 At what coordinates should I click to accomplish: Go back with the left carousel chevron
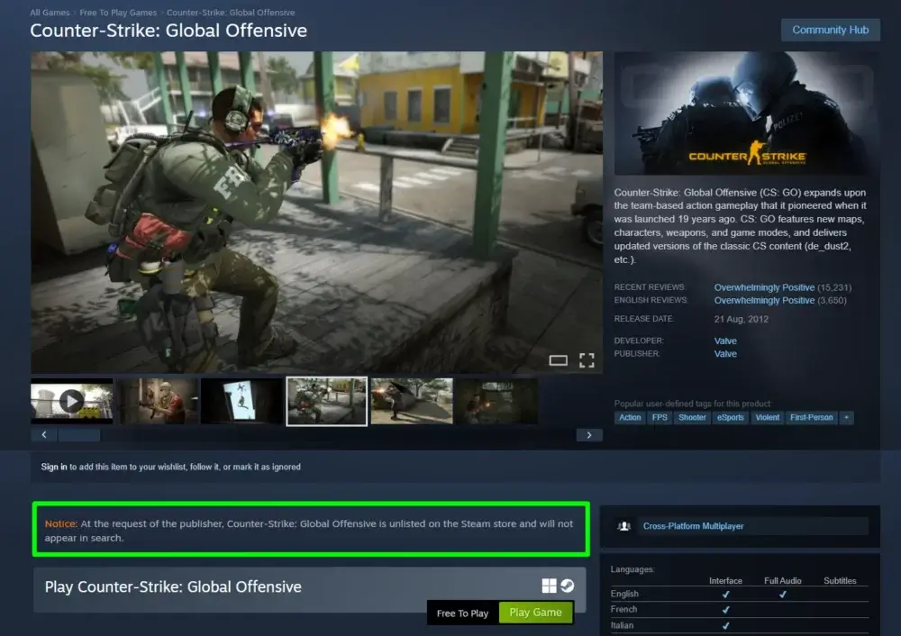(x=44, y=434)
